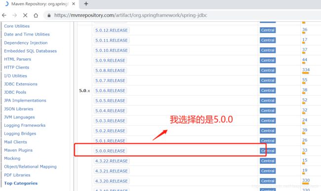Open version 5.0.4.RELEASE

(x=110, y=111)
